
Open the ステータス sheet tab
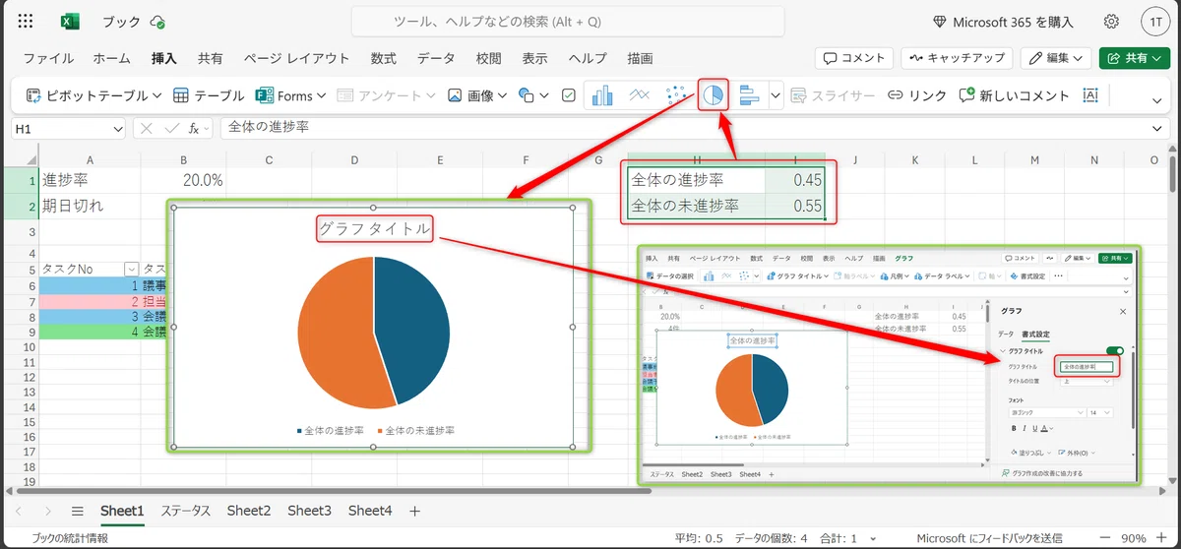(x=186, y=511)
